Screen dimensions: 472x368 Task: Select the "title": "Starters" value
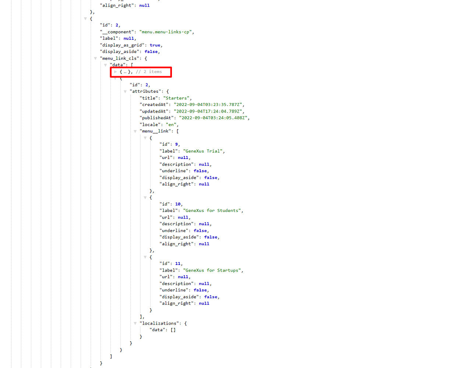[176, 98]
